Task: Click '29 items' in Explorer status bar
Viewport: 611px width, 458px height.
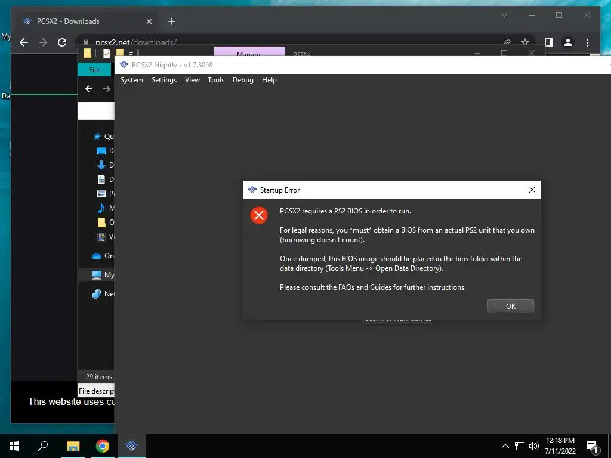Action: pyautogui.click(x=99, y=377)
